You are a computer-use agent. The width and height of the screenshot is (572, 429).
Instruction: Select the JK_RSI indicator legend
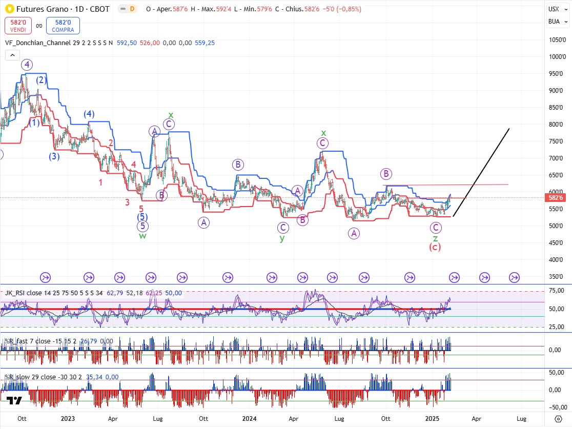[54, 293]
